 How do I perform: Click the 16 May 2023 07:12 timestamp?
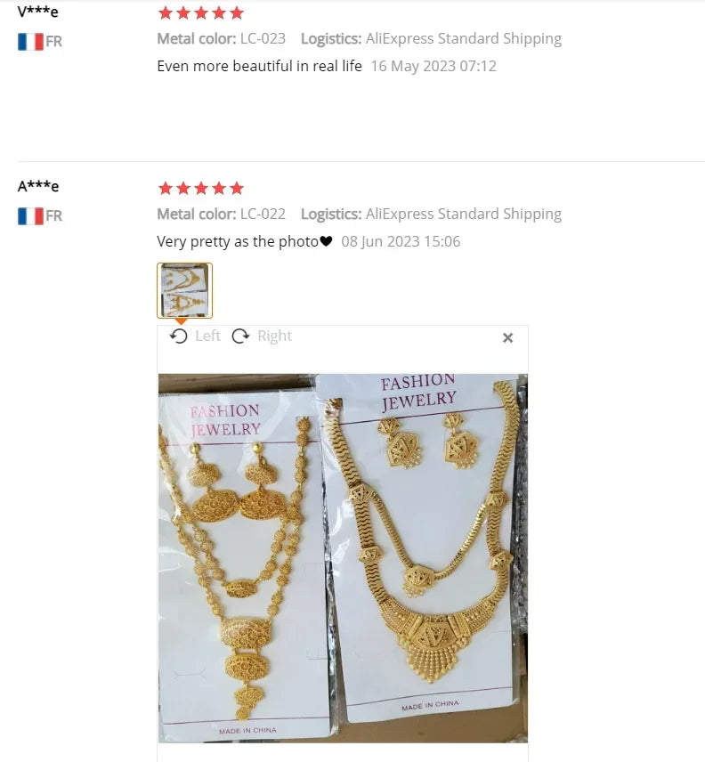[x=434, y=66]
